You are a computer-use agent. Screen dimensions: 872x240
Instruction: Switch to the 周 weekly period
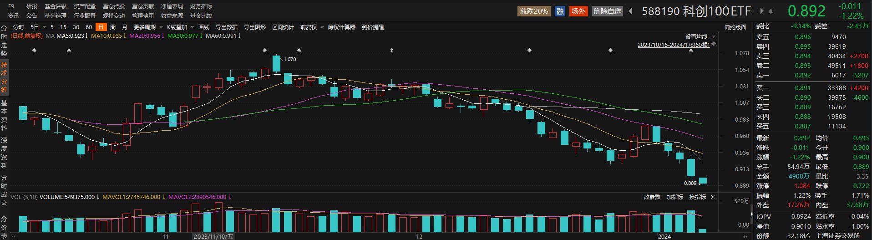[113, 27]
